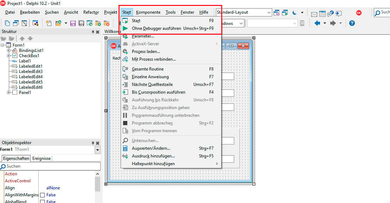The height and width of the screenshot is (203, 390).
Task: Navigate forward with the grey right arrow
Action: (333, 23)
